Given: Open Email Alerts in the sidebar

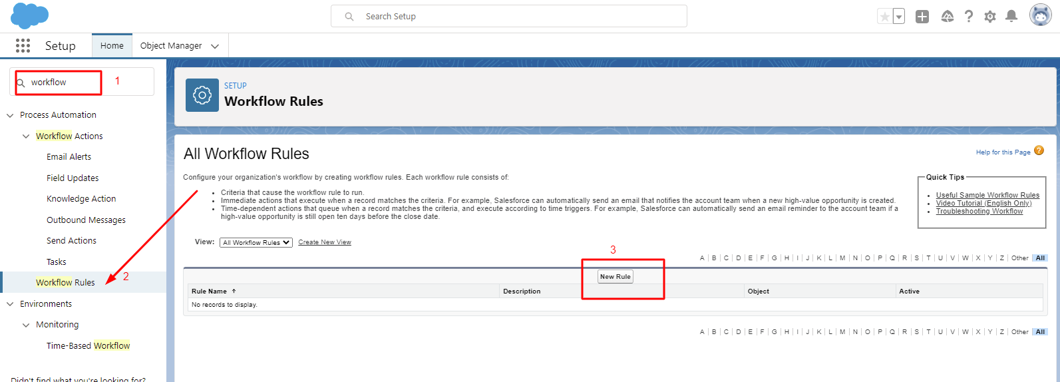Looking at the screenshot, I should coord(69,157).
